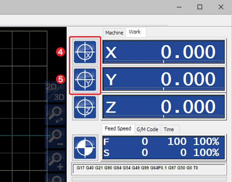Click the F and S feed/spindle readout
This screenshot has height=182, width=232.
pyautogui.click(x=164, y=147)
